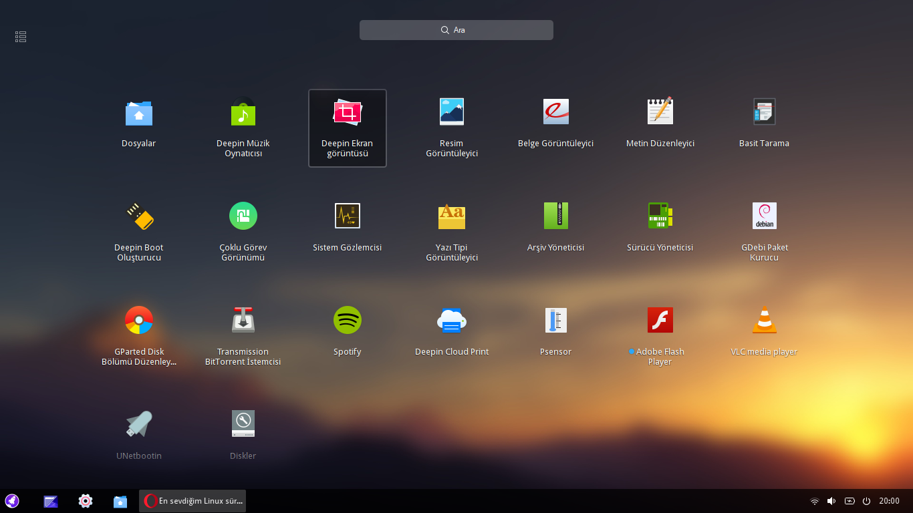Switch to Opera window 'En sevdiğim Linux sür...'
Image resolution: width=913 pixels, height=513 pixels.
tap(192, 501)
